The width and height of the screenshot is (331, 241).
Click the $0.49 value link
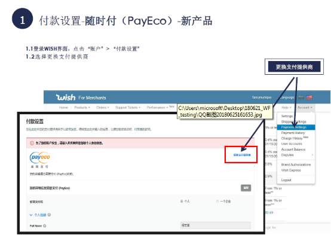coord(269,212)
